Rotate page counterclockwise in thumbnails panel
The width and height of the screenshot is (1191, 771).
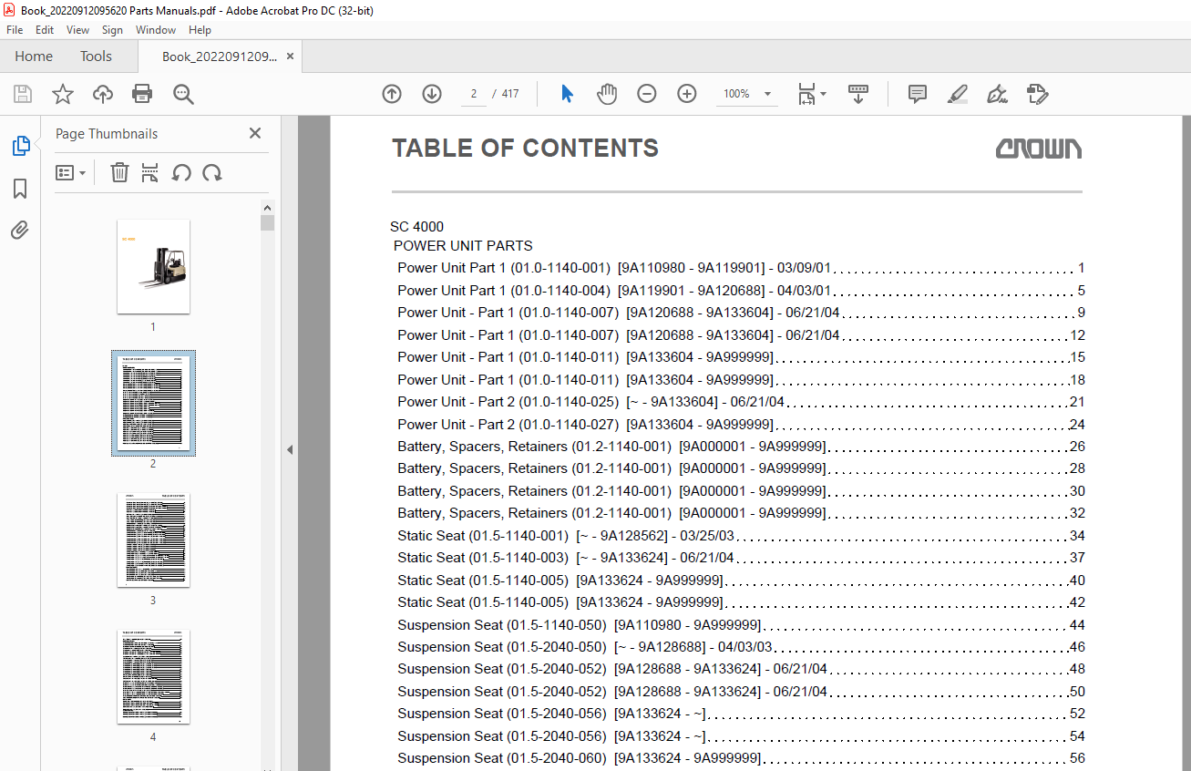point(181,172)
